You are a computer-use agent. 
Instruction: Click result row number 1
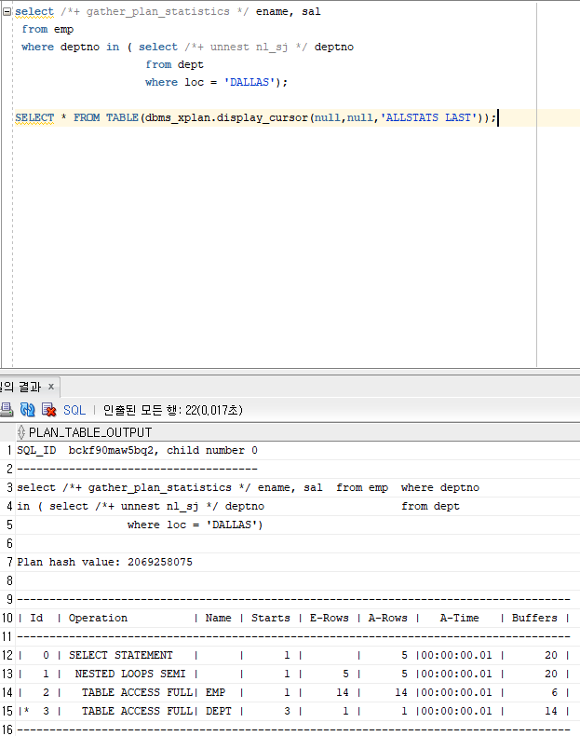point(9,450)
